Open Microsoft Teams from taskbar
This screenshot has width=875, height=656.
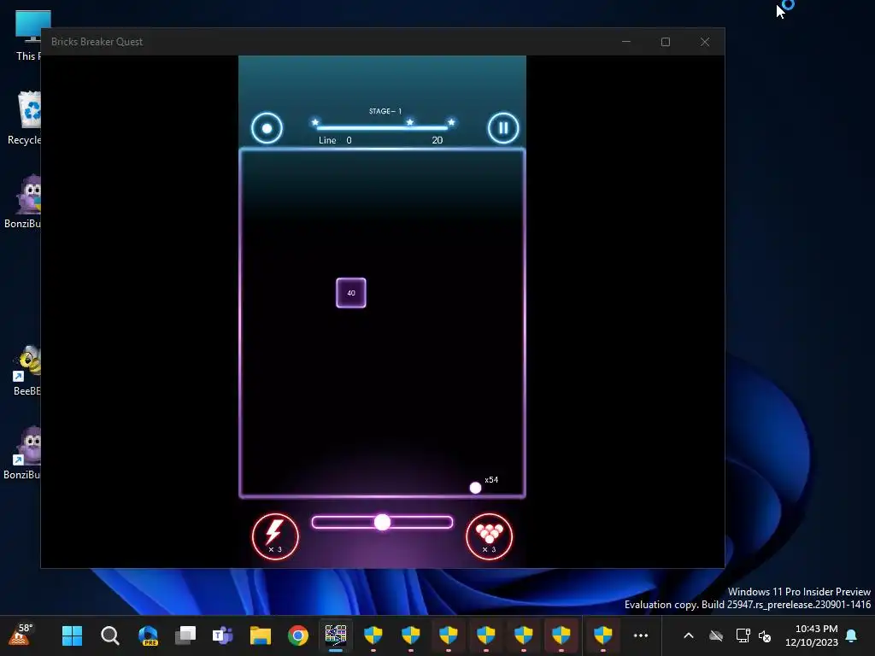[223, 635]
